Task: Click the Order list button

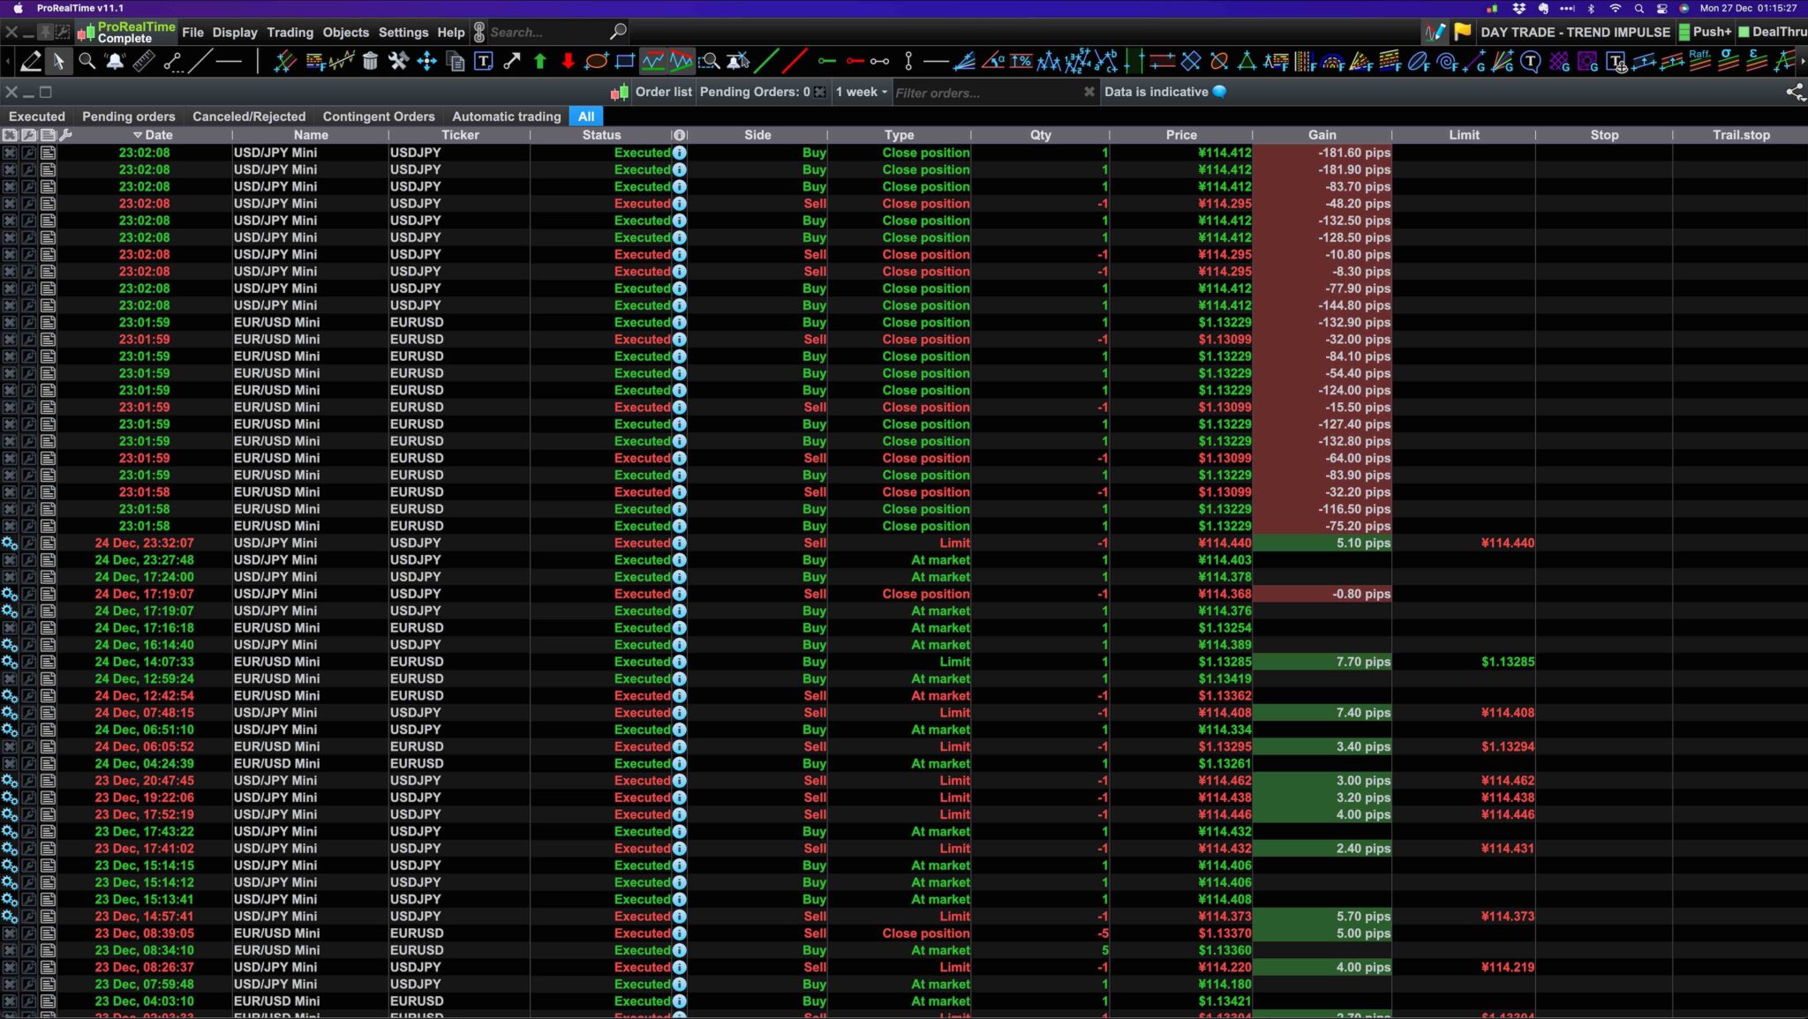Action: (x=663, y=92)
